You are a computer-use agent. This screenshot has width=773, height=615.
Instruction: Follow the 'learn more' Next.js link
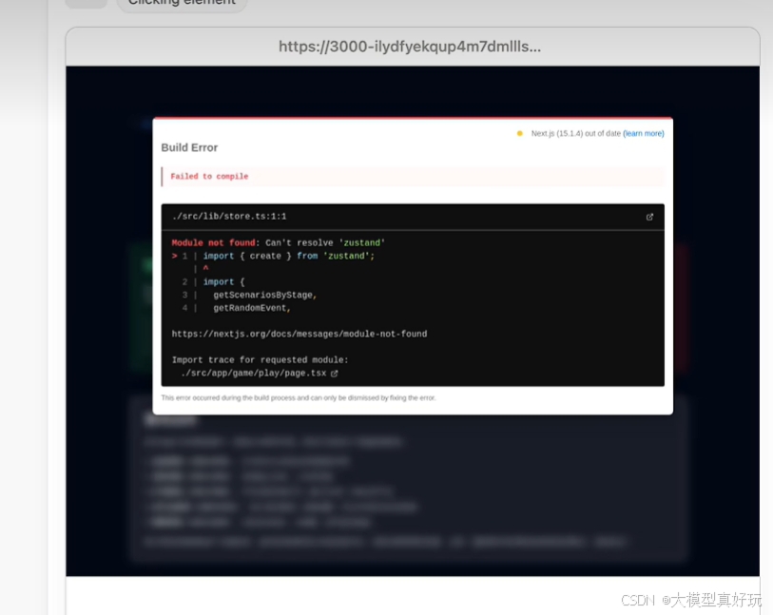pyautogui.click(x=644, y=133)
